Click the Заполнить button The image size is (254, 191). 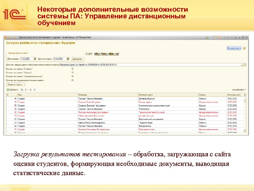(x=77, y=59)
